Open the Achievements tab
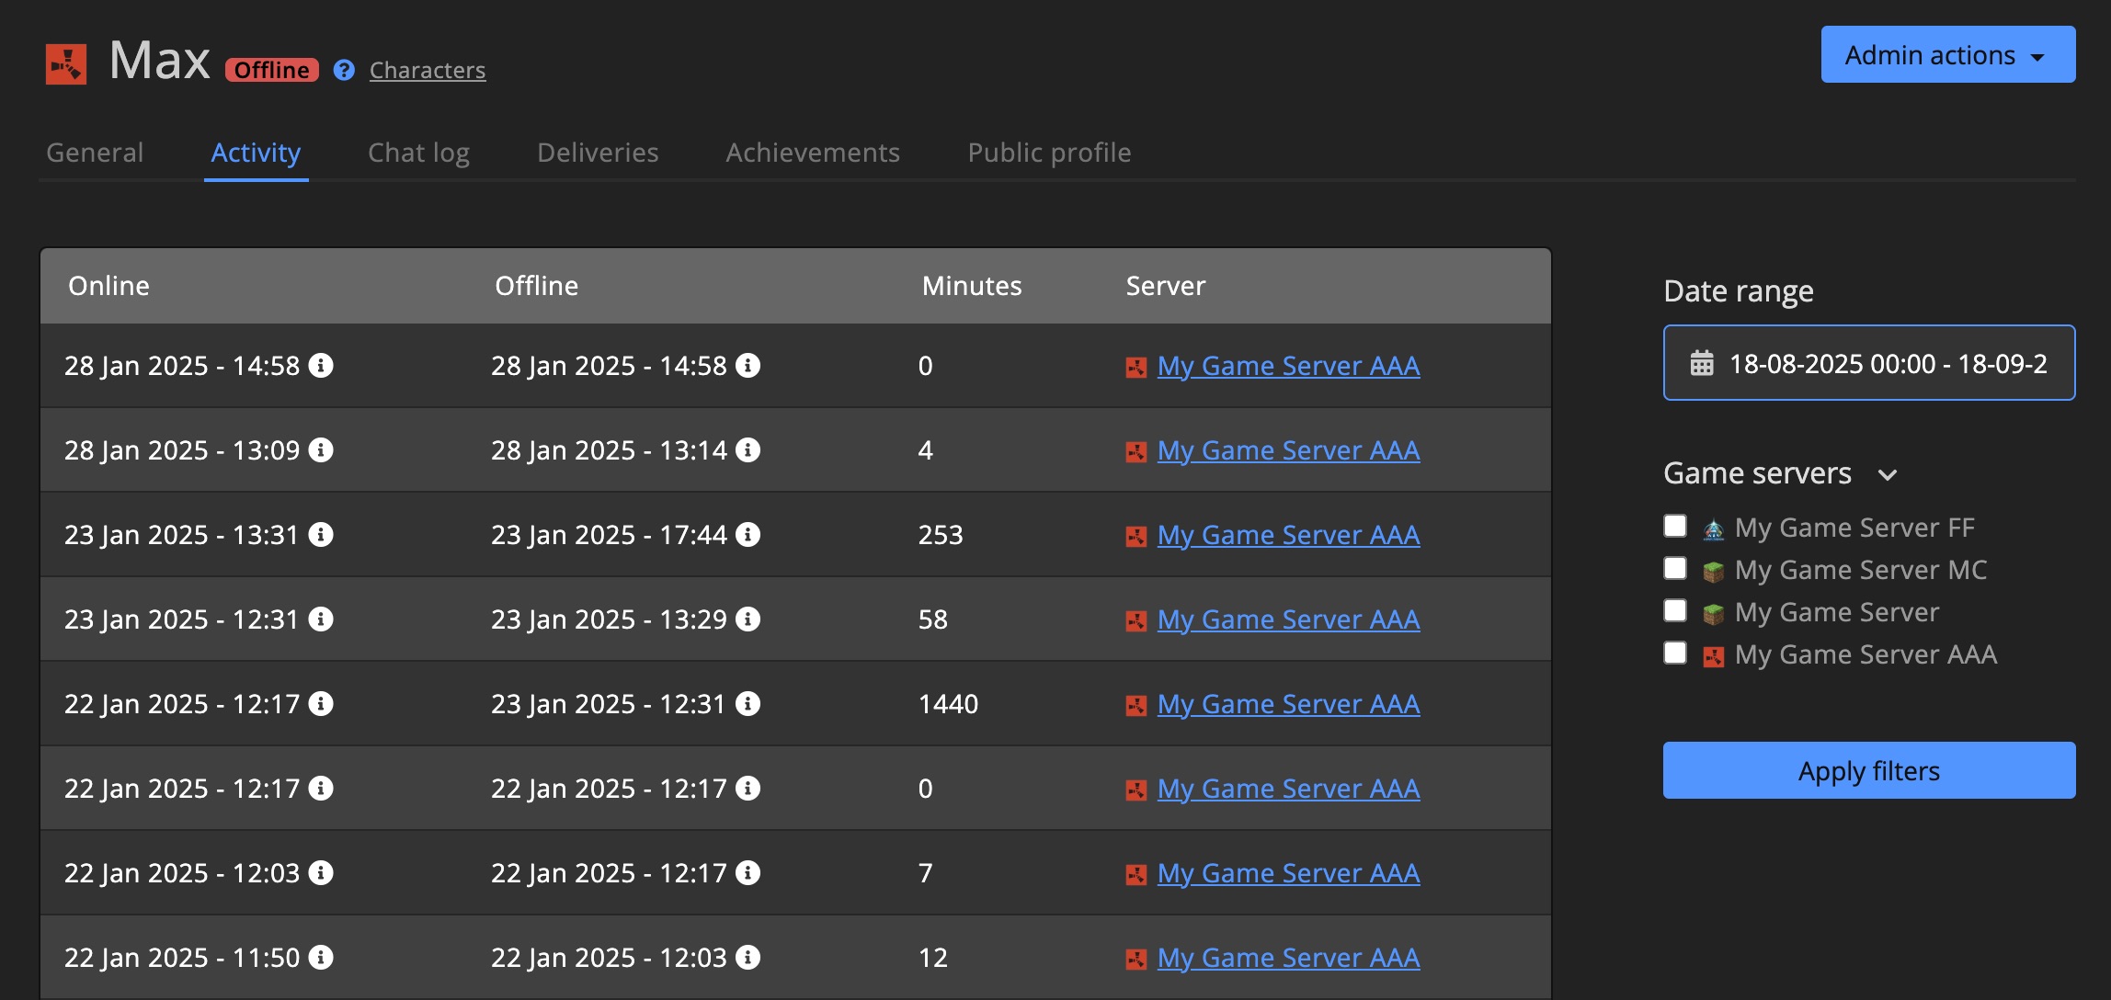Image resolution: width=2111 pixels, height=1000 pixels. point(813,153)
